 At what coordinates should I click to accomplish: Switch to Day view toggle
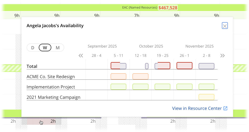point(33,48)
